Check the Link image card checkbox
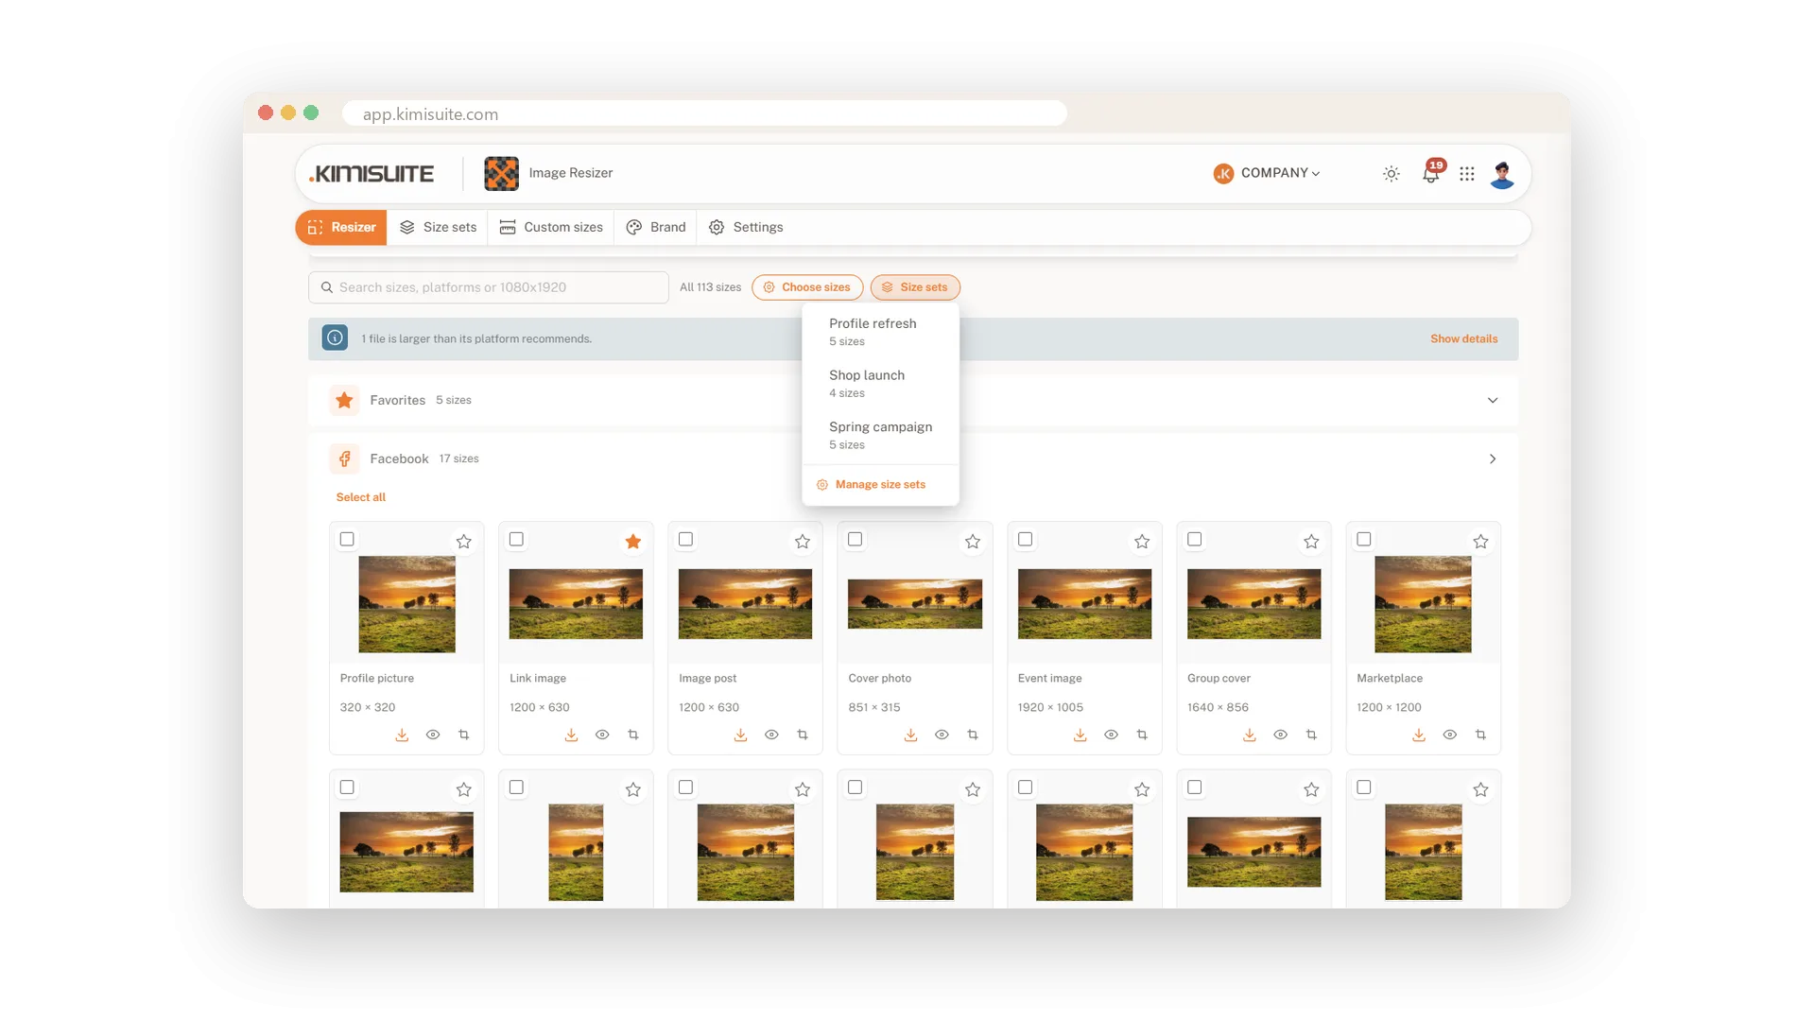Viewport: 1815px width, 1021px height. pyautogui.click(x=516, y=539)
